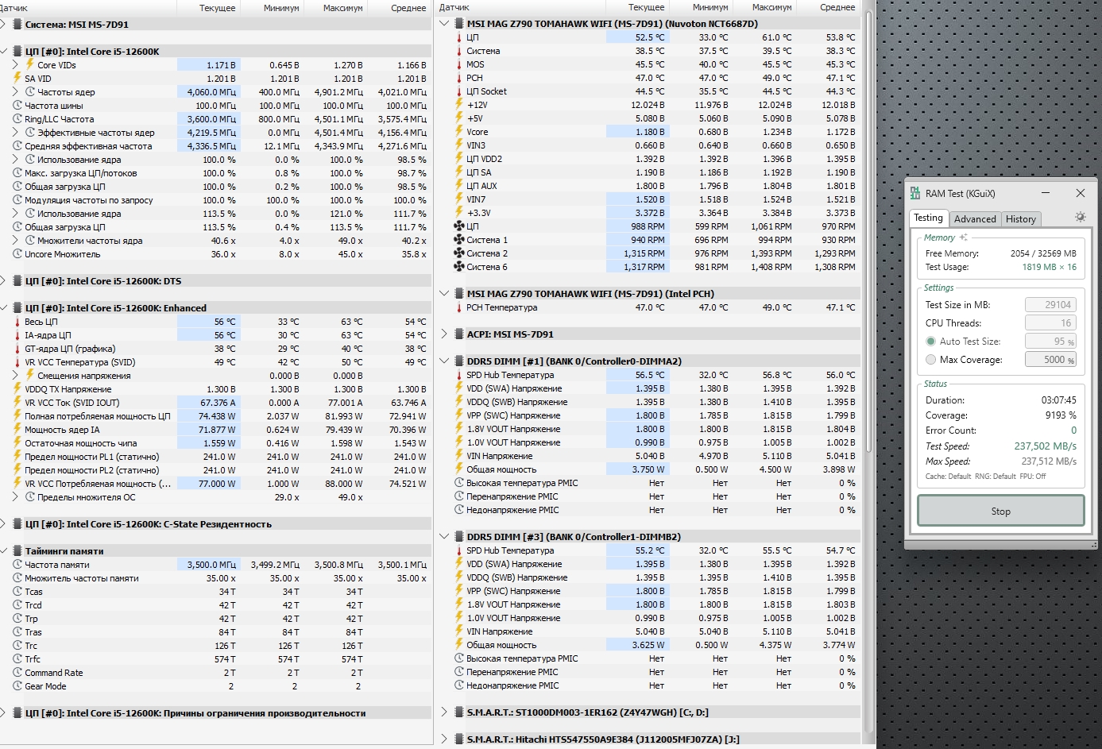Click the right sensor panel vertical scrollbar
Viewport: 1102px width, 749px height.
tap(868, 230)
